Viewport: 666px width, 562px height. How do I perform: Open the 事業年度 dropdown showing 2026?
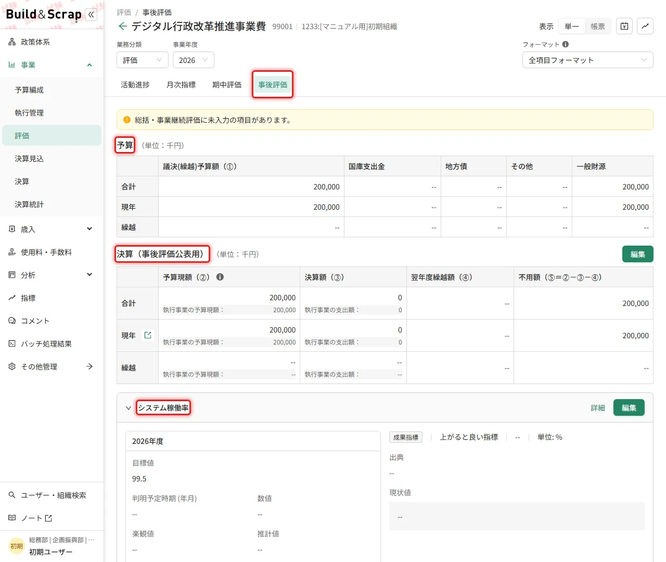(194, 60)
